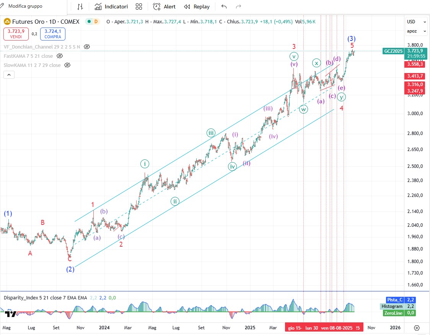Click the Pista_C 2,2 value label
This screenshot has height=335, width=430.
401,300
